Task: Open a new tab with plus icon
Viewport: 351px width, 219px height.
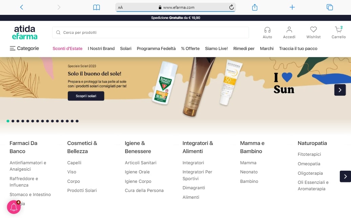Action: tap(292, 7)
